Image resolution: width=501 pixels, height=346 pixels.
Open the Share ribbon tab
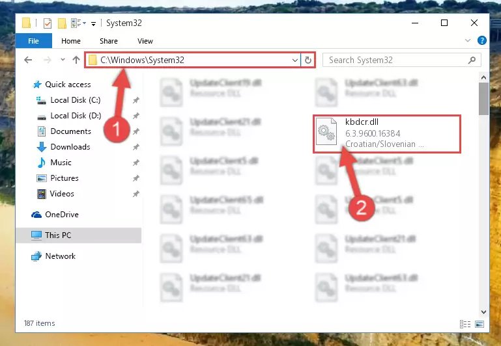click(109, 41)
